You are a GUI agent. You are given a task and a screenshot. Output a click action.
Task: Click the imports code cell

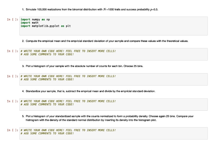point(113,26)
